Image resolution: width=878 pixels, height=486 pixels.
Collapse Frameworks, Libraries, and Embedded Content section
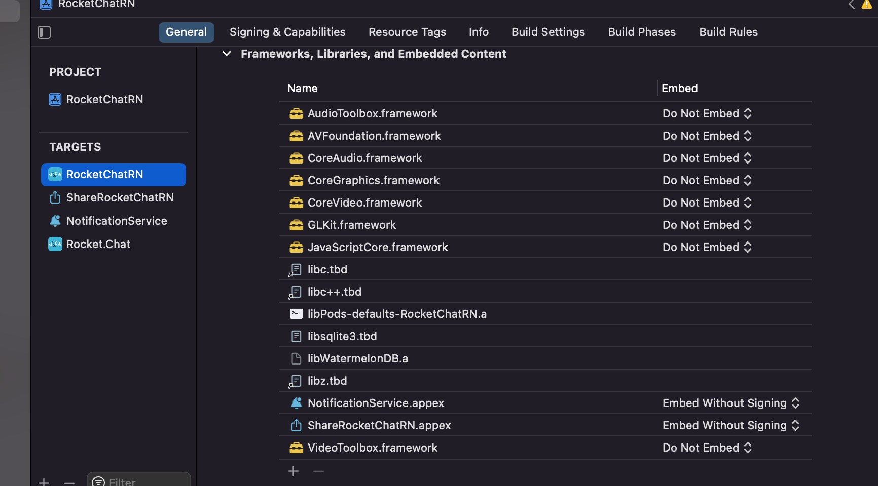click(x=227, y=54)
